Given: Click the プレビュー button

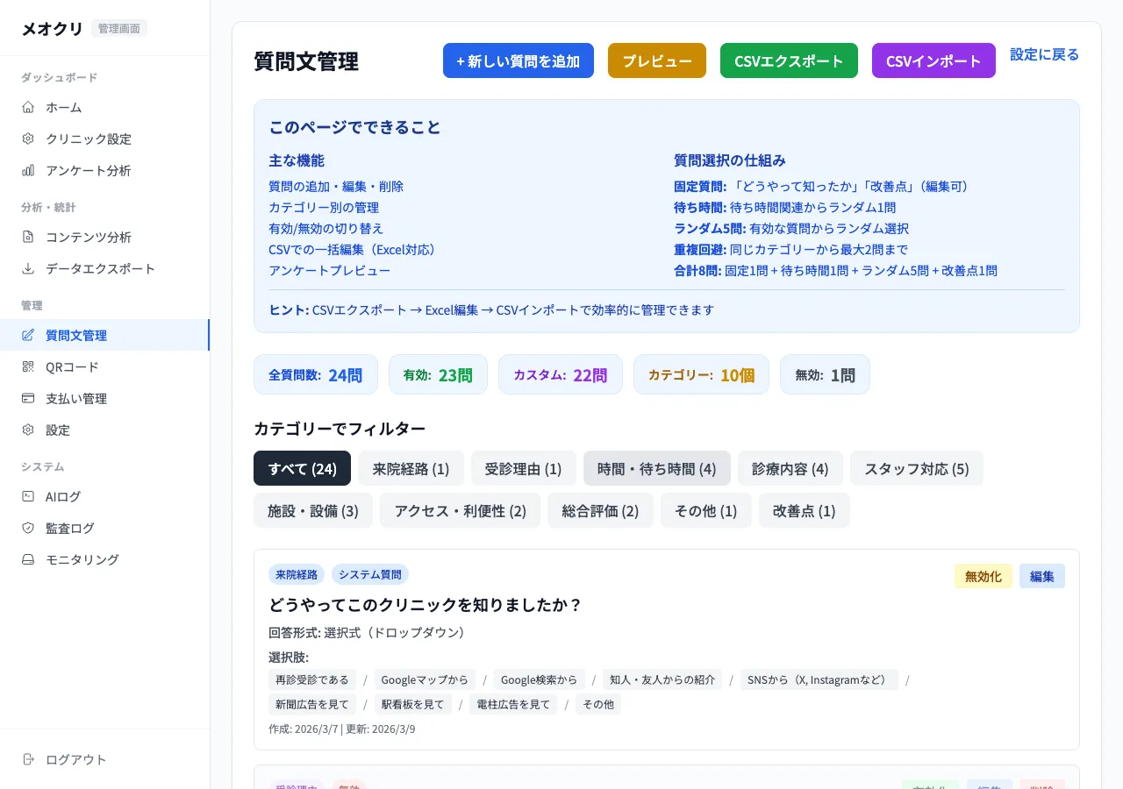Looking at the screenshot, I should [x=657, y=60].
